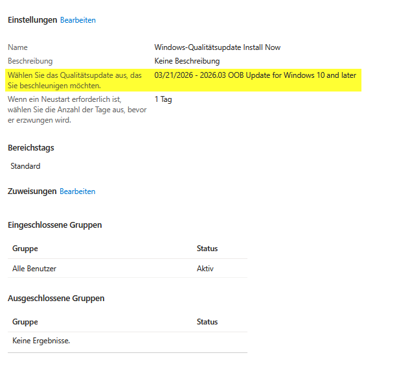Click Bearbeiten link next to Einstellungen

click(x=78, y=20)
